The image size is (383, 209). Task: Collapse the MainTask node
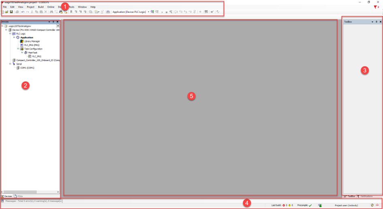[22, 53]
